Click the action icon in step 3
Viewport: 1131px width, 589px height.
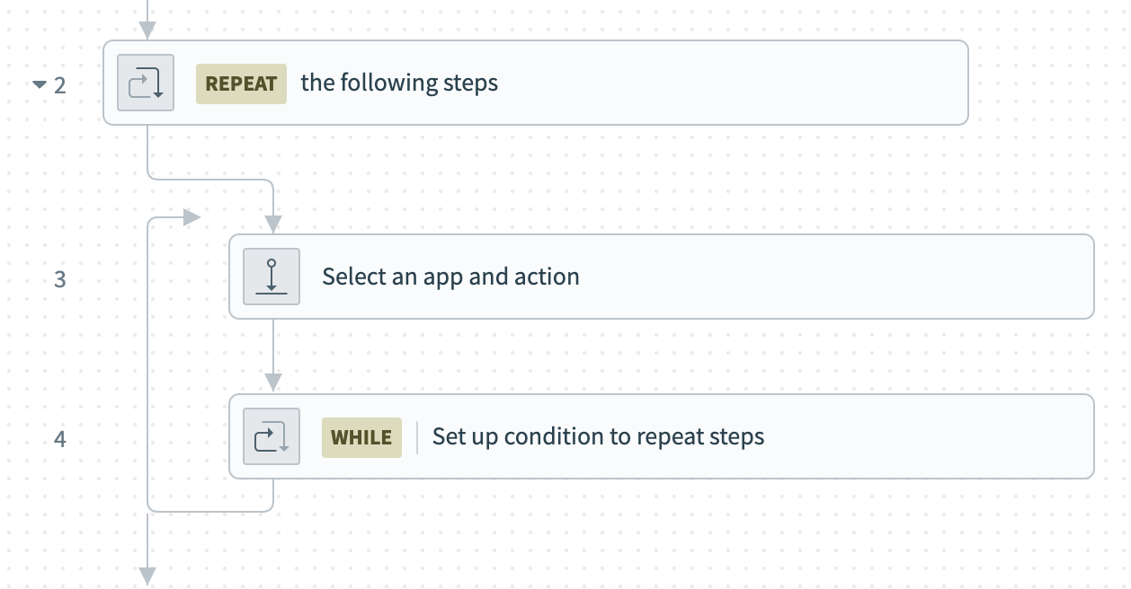[272, 277]
